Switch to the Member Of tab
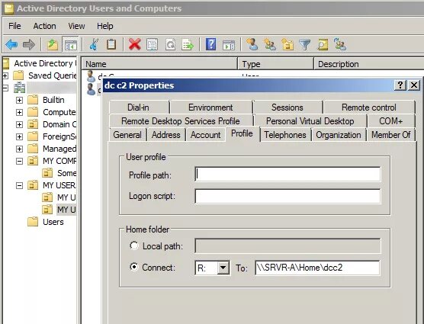The width and height of the screenshot is (424, 324). click(x=390, y=135)
